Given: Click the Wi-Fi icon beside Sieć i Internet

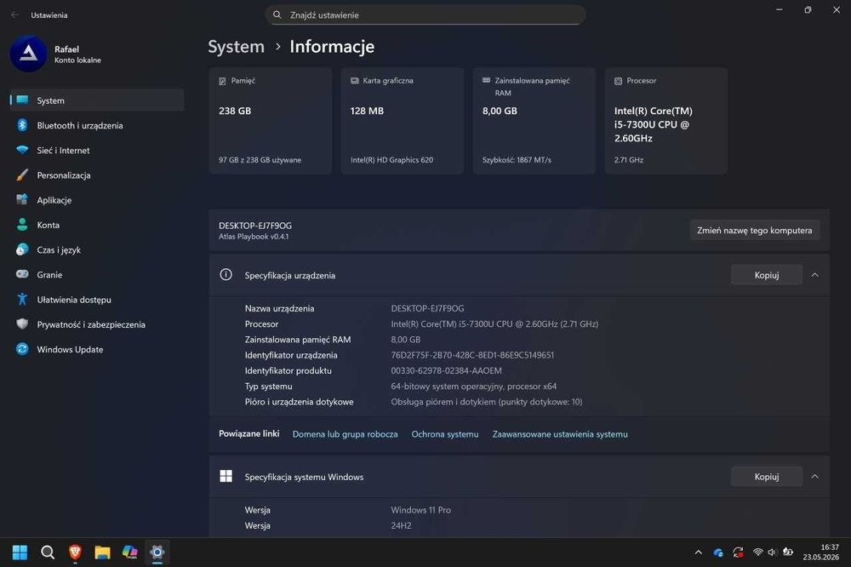Looking at the screenshot, I should (22, 150).
